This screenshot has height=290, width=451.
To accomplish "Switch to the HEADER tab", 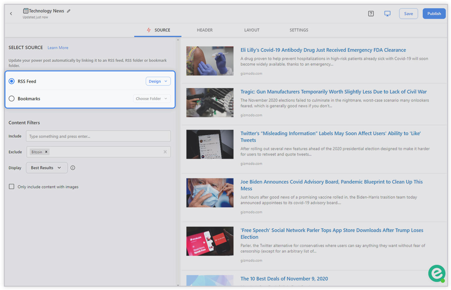I will pyautogui.click(x=205, y=30).
